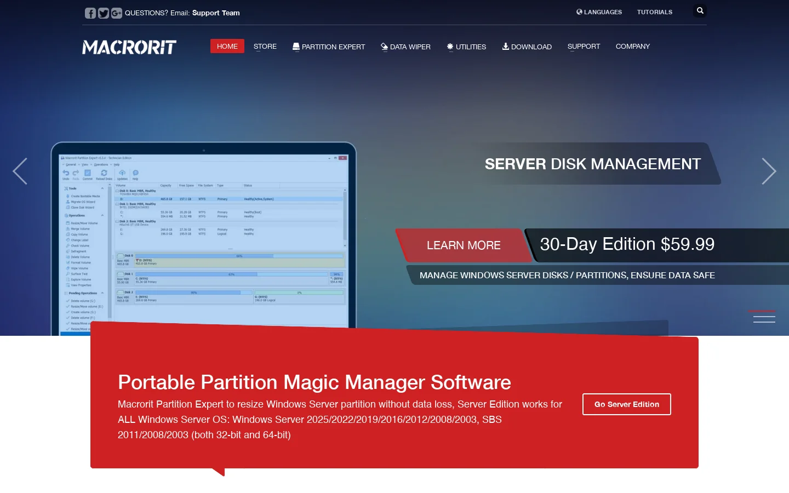Click the Manage Windows Server Disks tagline

(x=567, y=276)
